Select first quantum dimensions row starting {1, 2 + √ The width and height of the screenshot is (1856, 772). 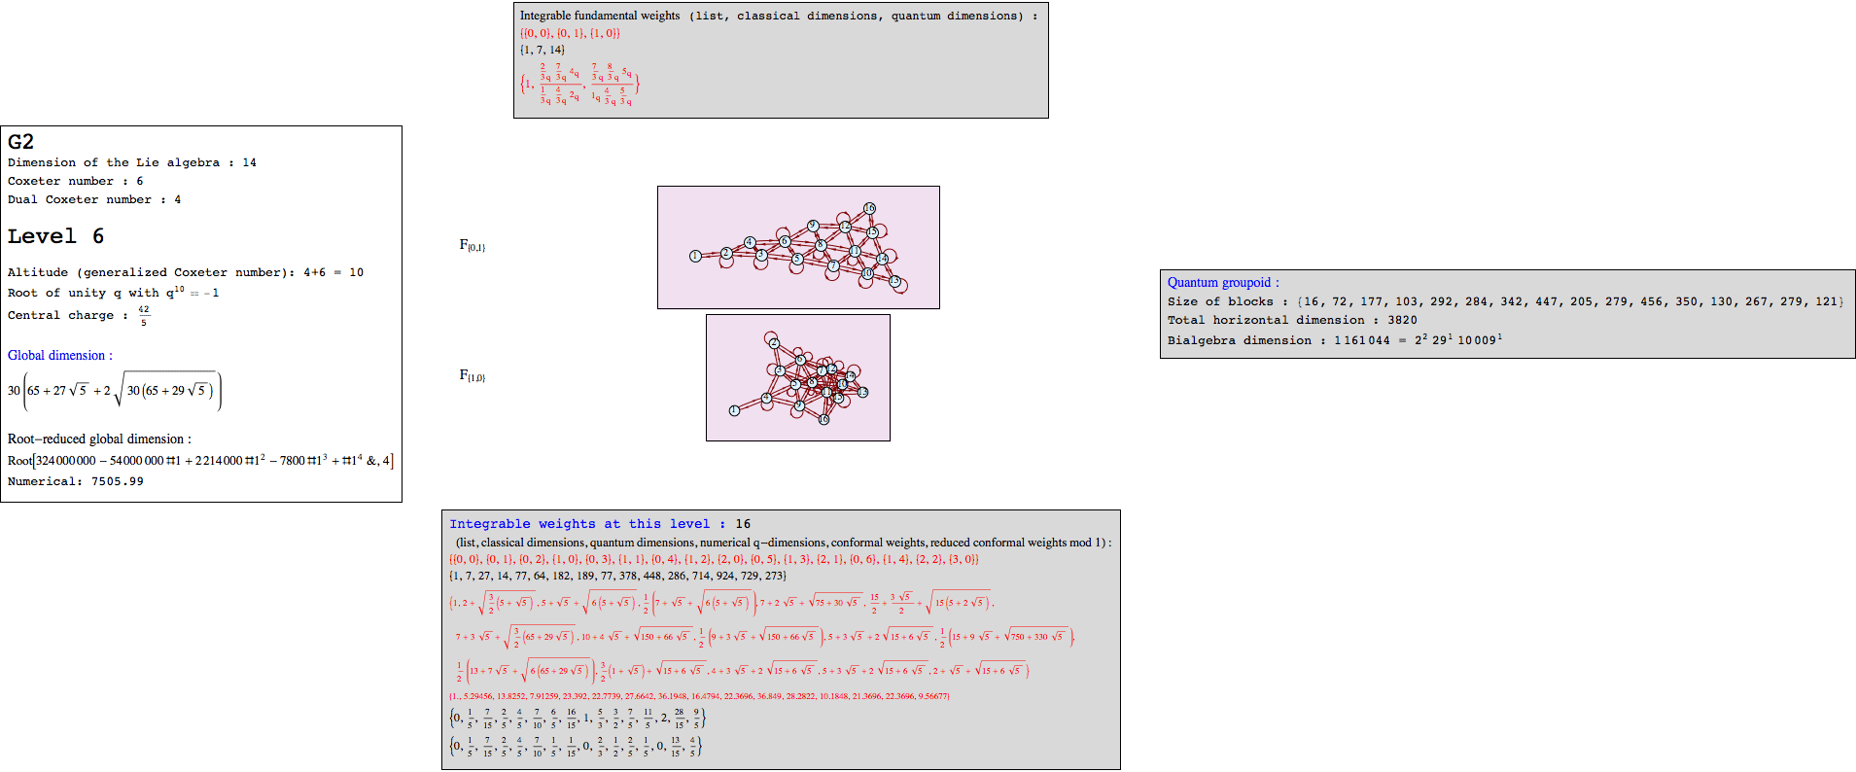point(722,603)
